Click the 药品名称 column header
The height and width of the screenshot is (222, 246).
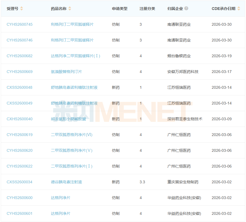(59, 9)
